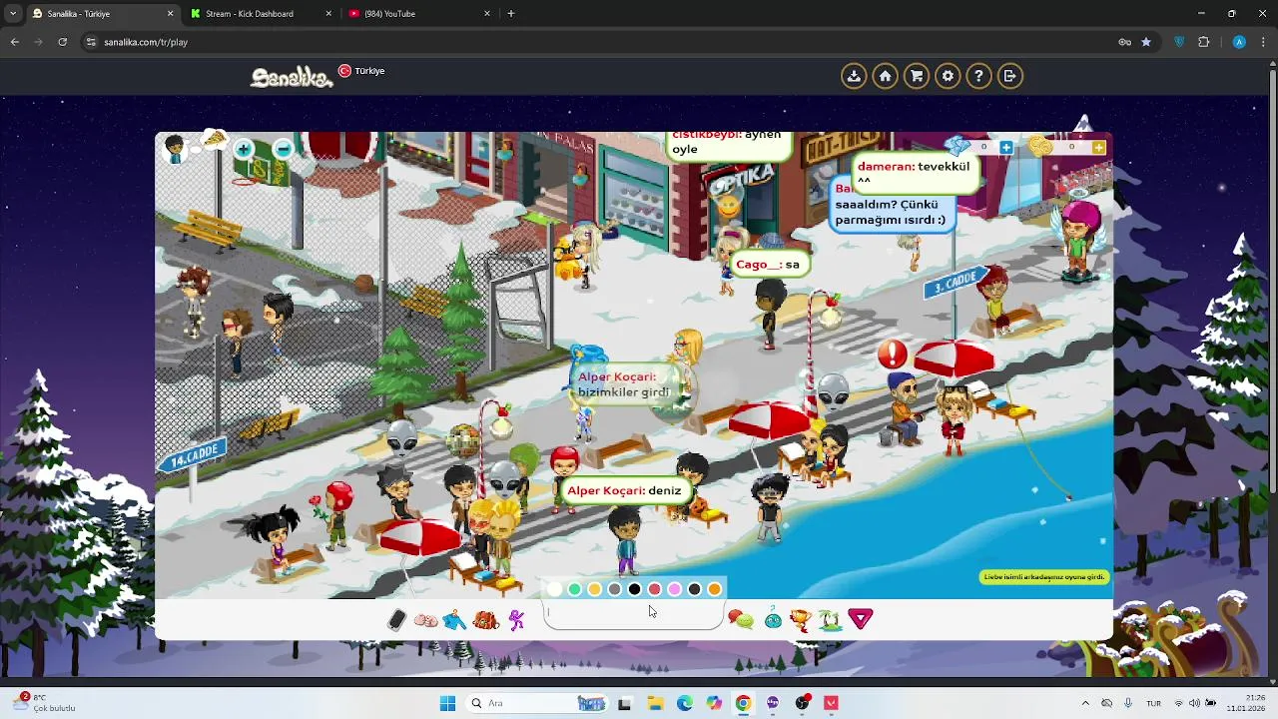Click the 3. CADDE street sign
The image size is (1278, 719).
tap(956, 282)
